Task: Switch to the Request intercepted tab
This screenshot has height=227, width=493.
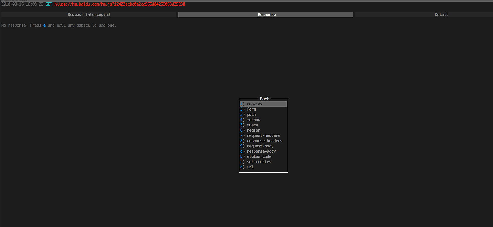Action: (89, 15)
